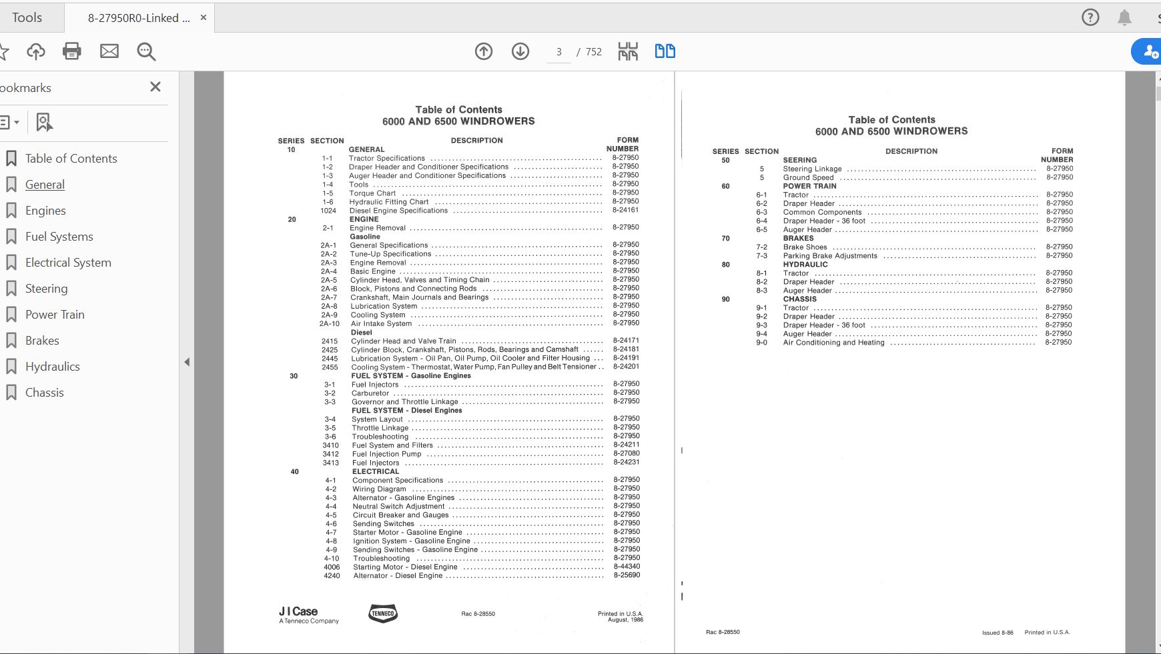Click 'Brake Shoes' entry on right page

(805, 247)
